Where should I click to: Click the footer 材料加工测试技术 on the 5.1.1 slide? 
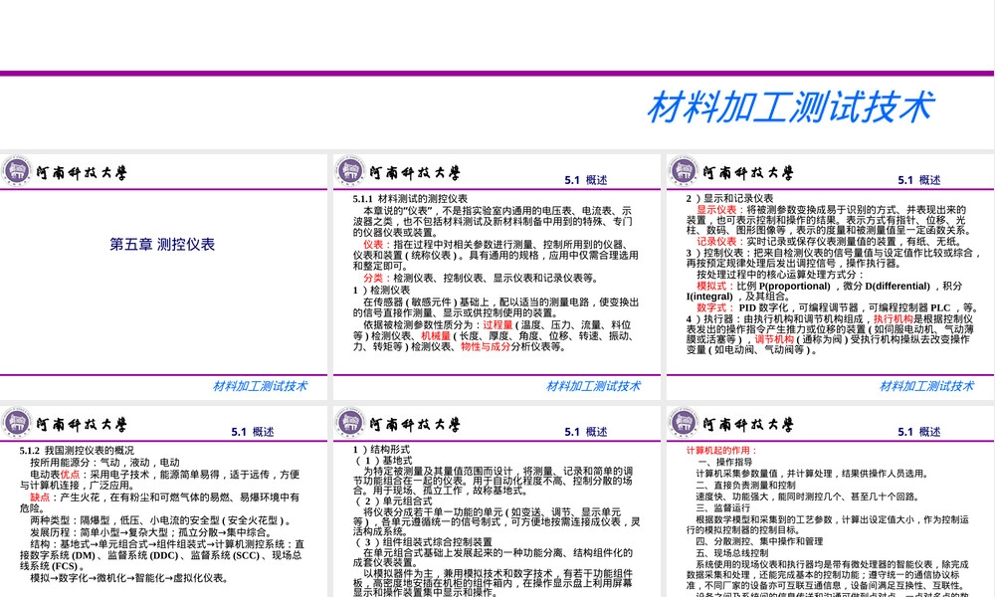593,386
